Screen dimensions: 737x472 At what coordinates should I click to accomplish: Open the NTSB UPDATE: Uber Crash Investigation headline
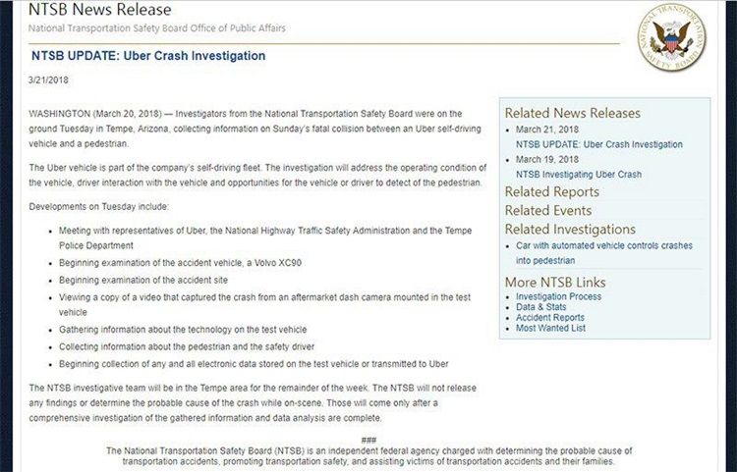[x=148, y=56]
